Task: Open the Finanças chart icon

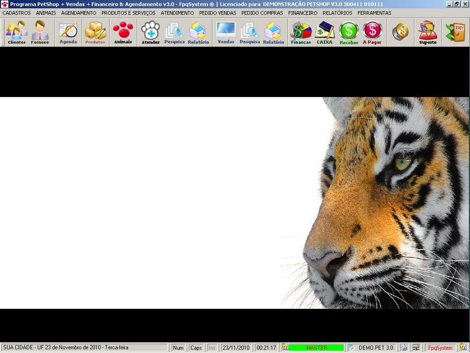Action: 301,32
